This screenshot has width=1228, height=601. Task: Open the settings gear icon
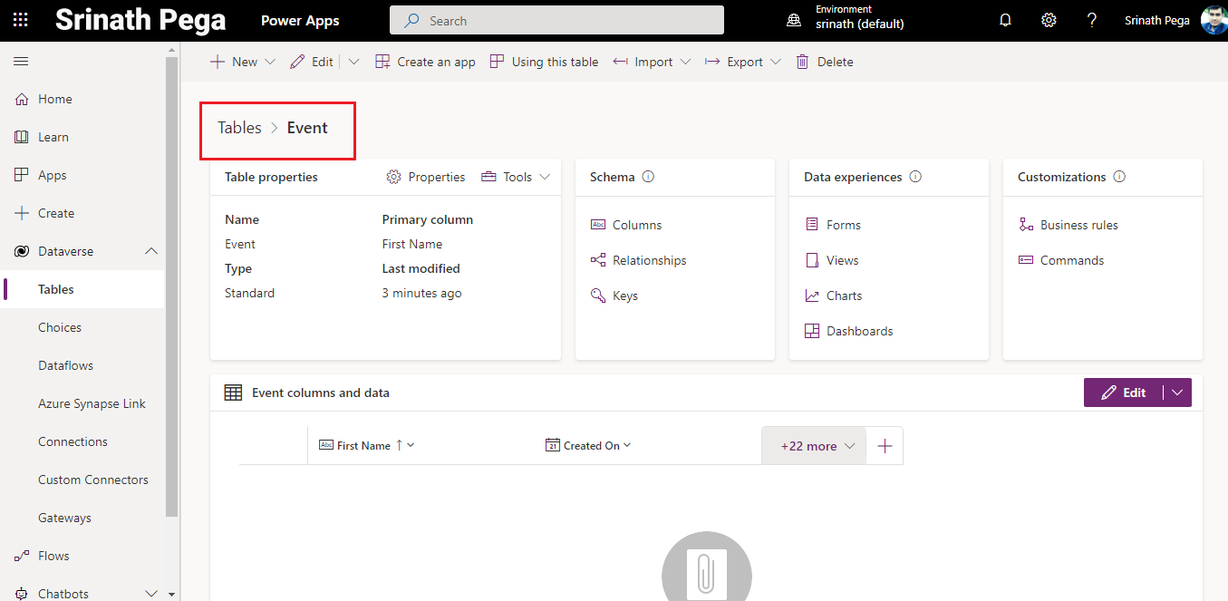tap(1049, 20)
